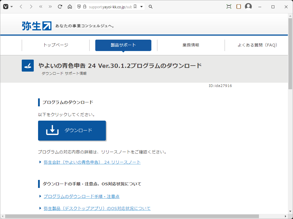This screenshot has width=293, height=219.
Task: Open the search field icon
Action: pos(151,7)
